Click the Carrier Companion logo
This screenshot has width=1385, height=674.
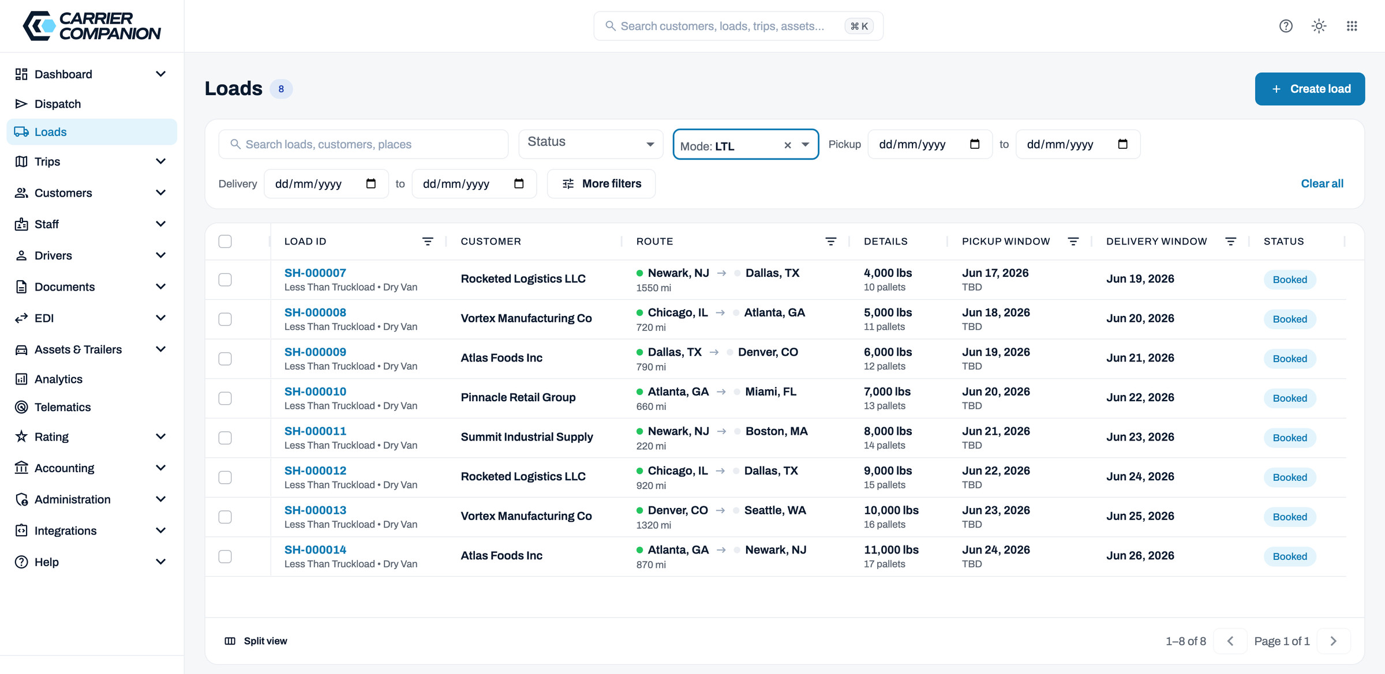pos(92,26)
